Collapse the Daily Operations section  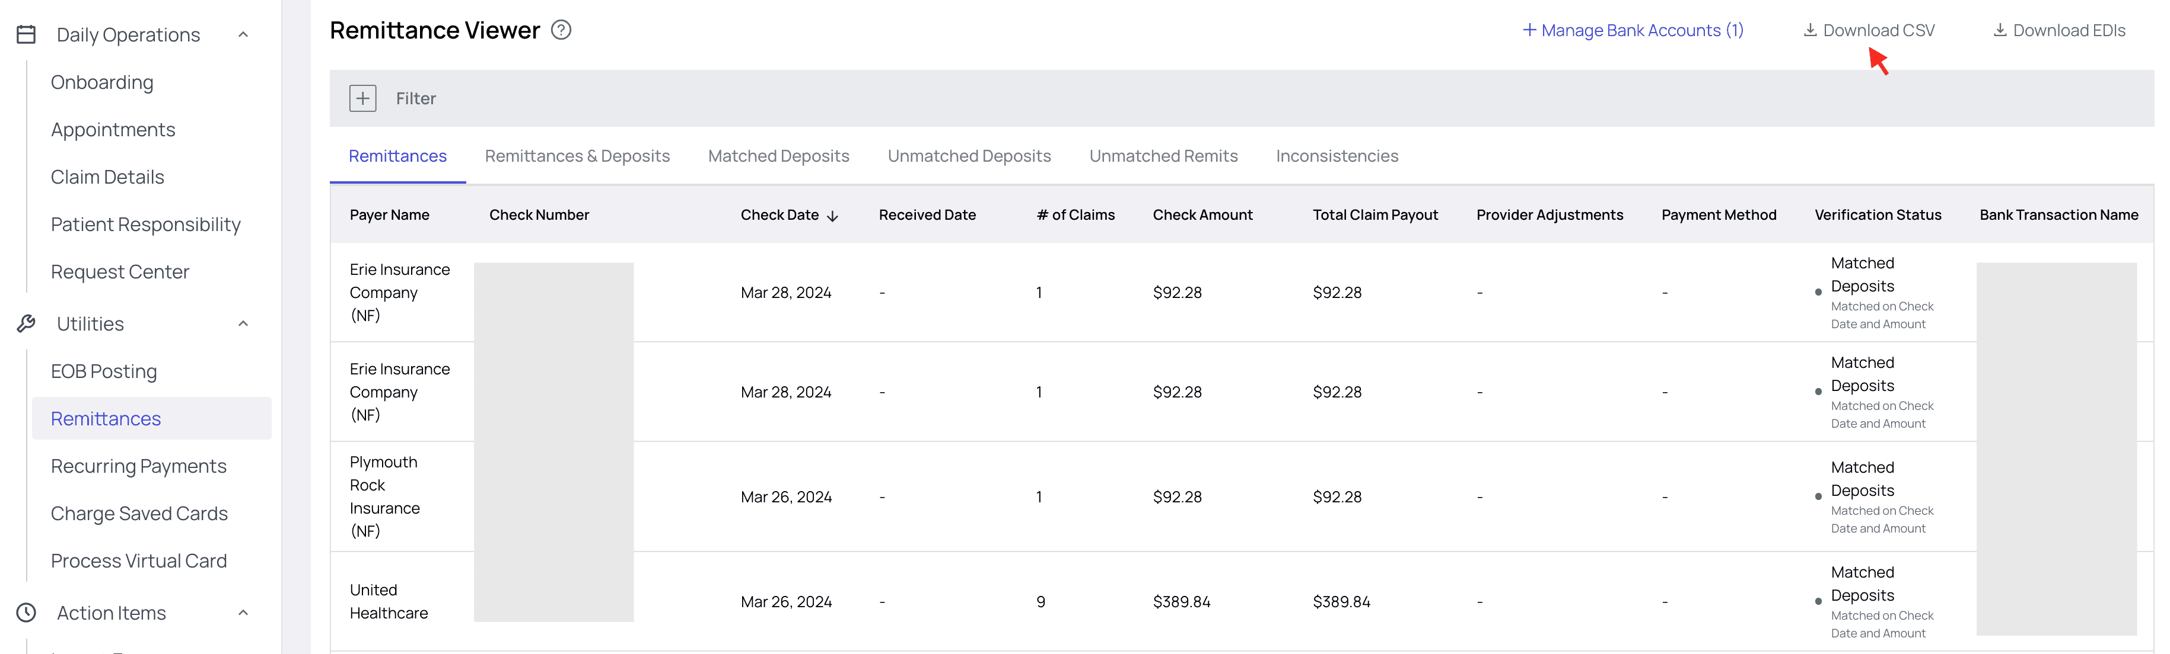point(243,34)
